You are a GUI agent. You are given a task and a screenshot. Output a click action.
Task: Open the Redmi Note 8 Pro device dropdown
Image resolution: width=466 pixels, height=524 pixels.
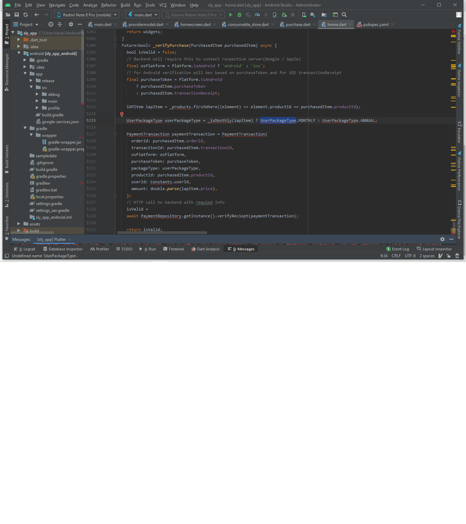pos(87,15)
